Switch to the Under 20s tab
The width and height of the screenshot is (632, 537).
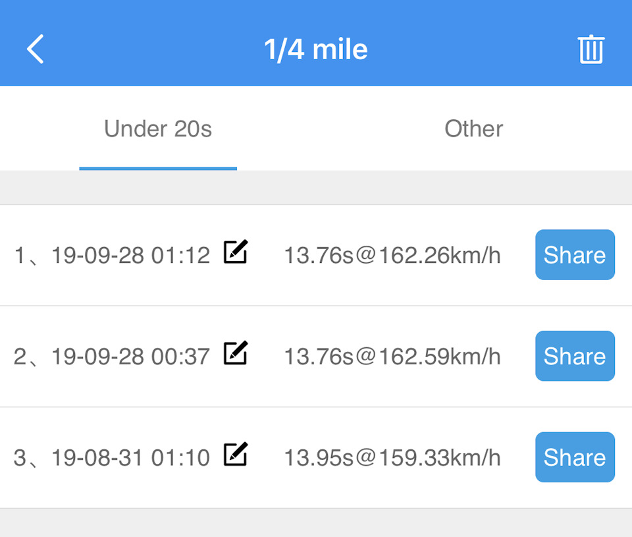point(158,129)
